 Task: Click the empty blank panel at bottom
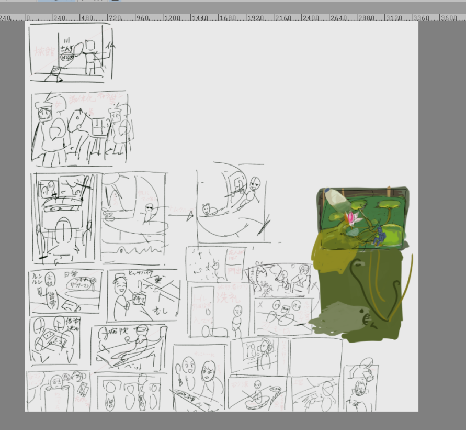point(315,356)
